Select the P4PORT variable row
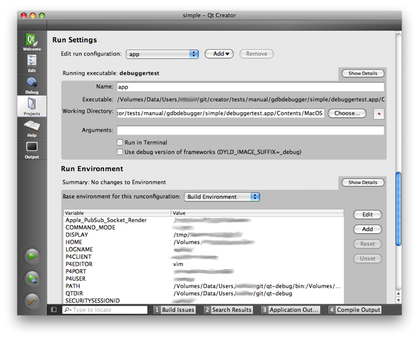 203,272
